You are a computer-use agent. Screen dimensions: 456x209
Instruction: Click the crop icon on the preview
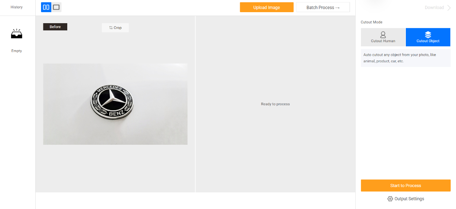coord(111,28)
